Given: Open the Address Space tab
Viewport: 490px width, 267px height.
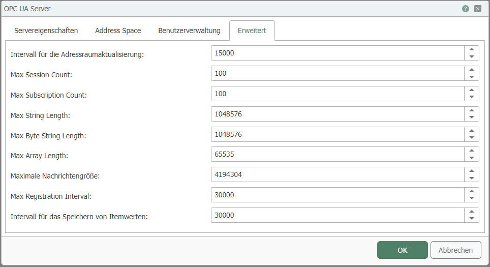Looking at the screenshot, I should [118, 31].
